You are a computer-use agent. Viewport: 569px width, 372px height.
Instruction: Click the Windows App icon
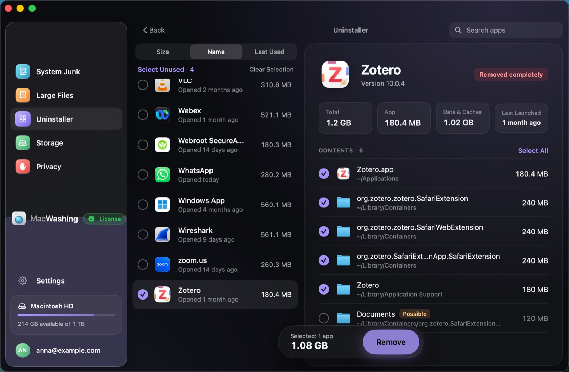pyautogui.click(x=163, y=205)
